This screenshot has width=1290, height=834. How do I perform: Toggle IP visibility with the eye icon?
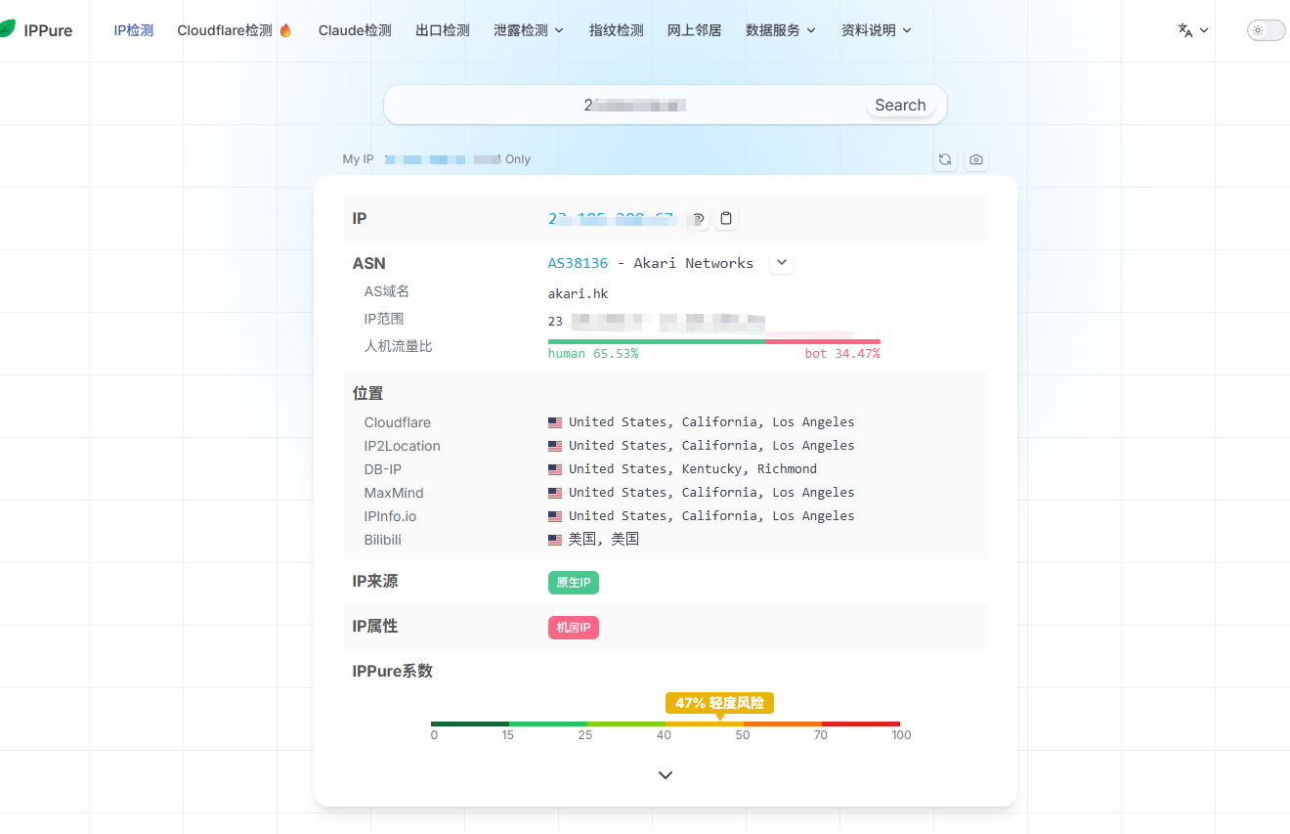pyautogui.click(x=698, y=219)
